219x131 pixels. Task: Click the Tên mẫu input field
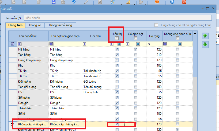(118, 18)
